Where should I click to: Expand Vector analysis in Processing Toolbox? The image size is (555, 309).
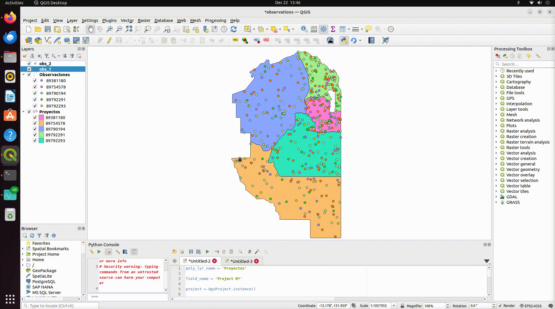[x=497, y=153]
